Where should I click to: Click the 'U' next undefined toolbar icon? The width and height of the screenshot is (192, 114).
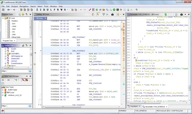pos(47,10)
